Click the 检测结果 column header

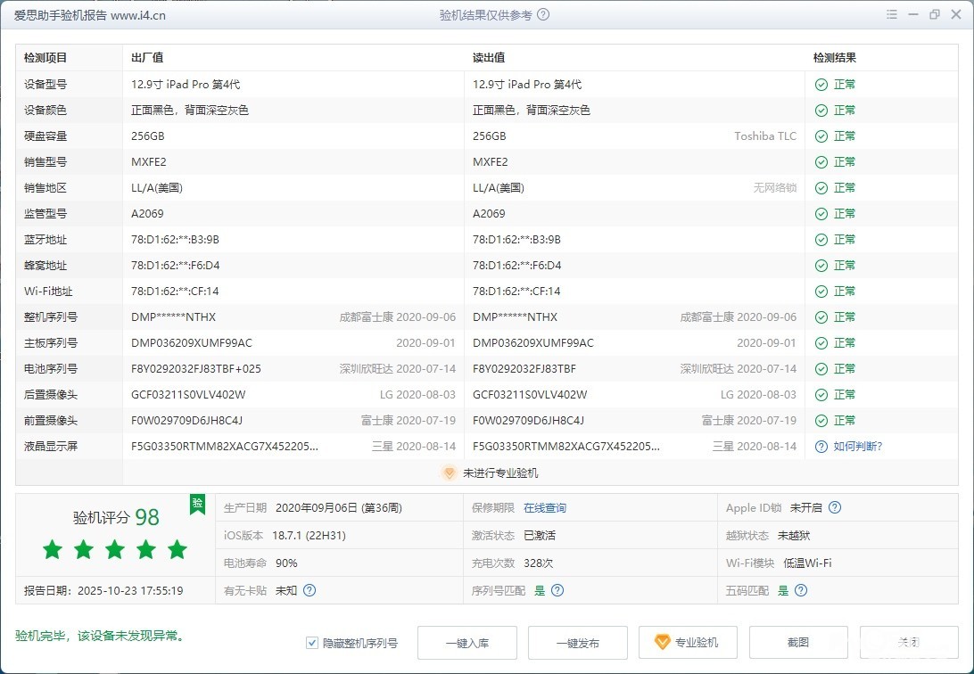tap(835, 58)
